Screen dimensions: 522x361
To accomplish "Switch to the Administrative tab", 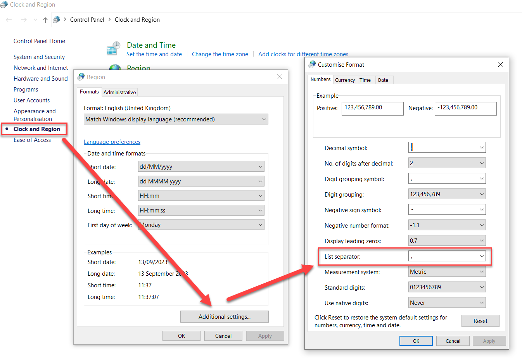I will pos(119,92).
